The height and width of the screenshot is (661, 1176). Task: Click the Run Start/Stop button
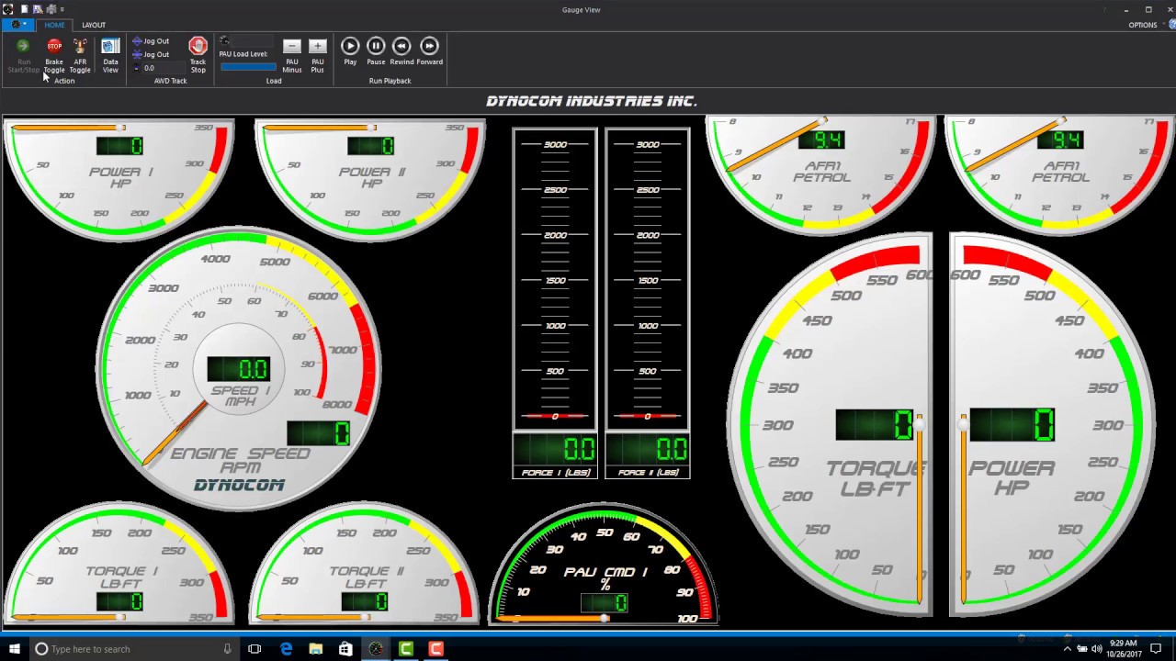tap(24, 55)
